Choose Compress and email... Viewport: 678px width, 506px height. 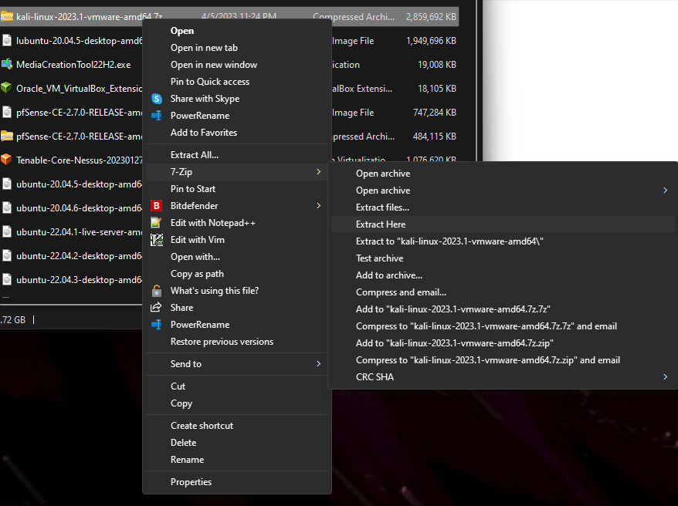coord(402,292)
